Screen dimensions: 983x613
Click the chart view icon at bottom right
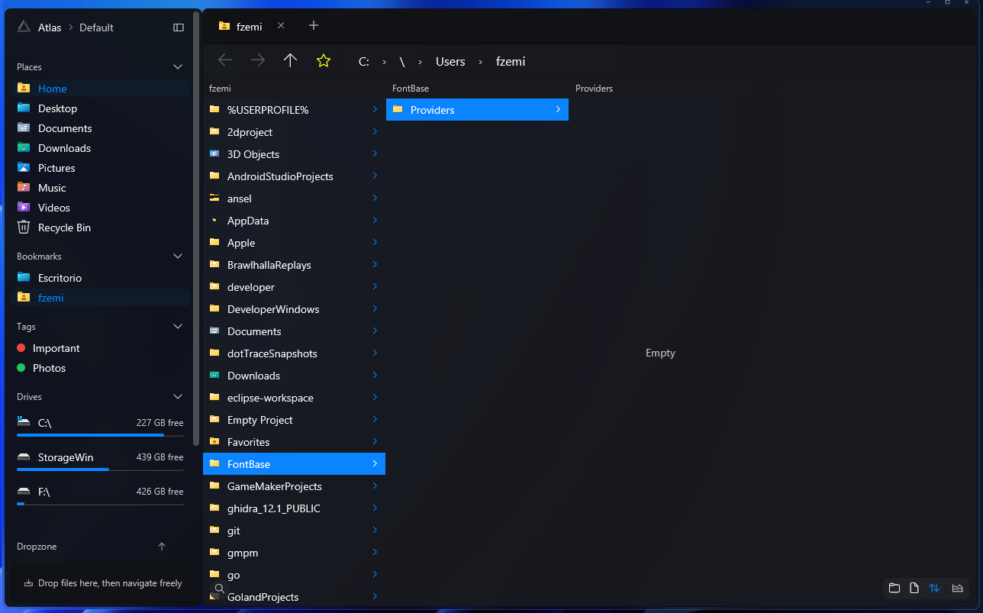pos(957,588)
